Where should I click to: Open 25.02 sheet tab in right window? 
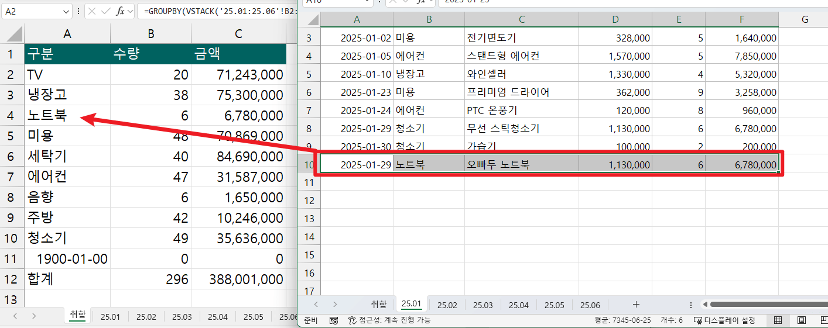447,305
